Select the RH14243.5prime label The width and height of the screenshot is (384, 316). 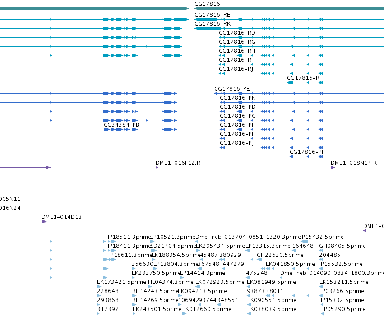pos(155,291)
